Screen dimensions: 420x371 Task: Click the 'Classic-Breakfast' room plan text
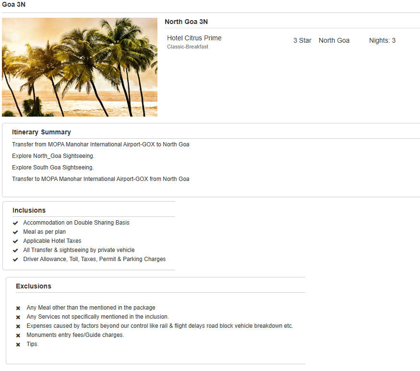[x=188, y=47]
